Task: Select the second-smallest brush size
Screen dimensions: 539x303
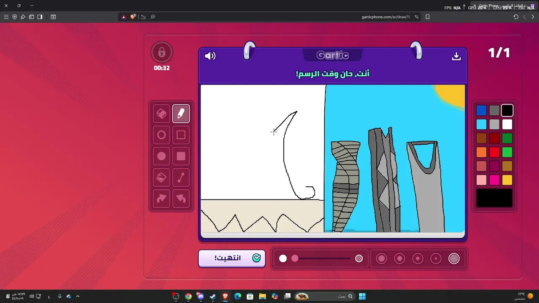Action: [x=436, y=258]
